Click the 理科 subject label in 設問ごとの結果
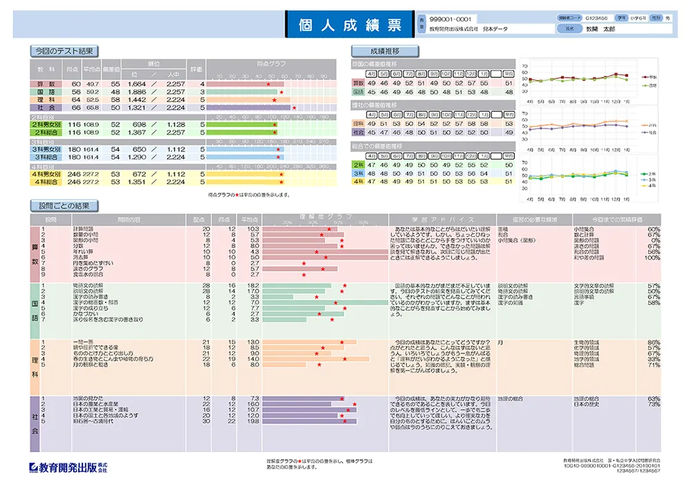The image size is (691, 488). point(35,367)
